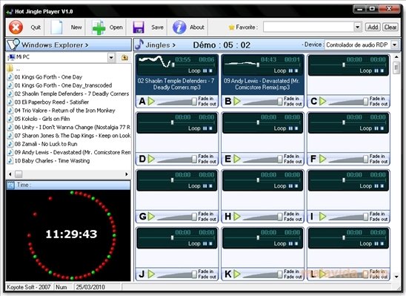
Task: Stop the Andy Lewis Devastated jingle
Action: [296, 70]
